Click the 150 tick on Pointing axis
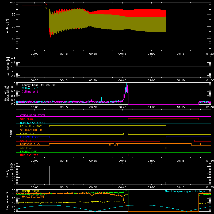Image resolution: width=214 pixels, height=214 pixels. click(x=13, y=14)
